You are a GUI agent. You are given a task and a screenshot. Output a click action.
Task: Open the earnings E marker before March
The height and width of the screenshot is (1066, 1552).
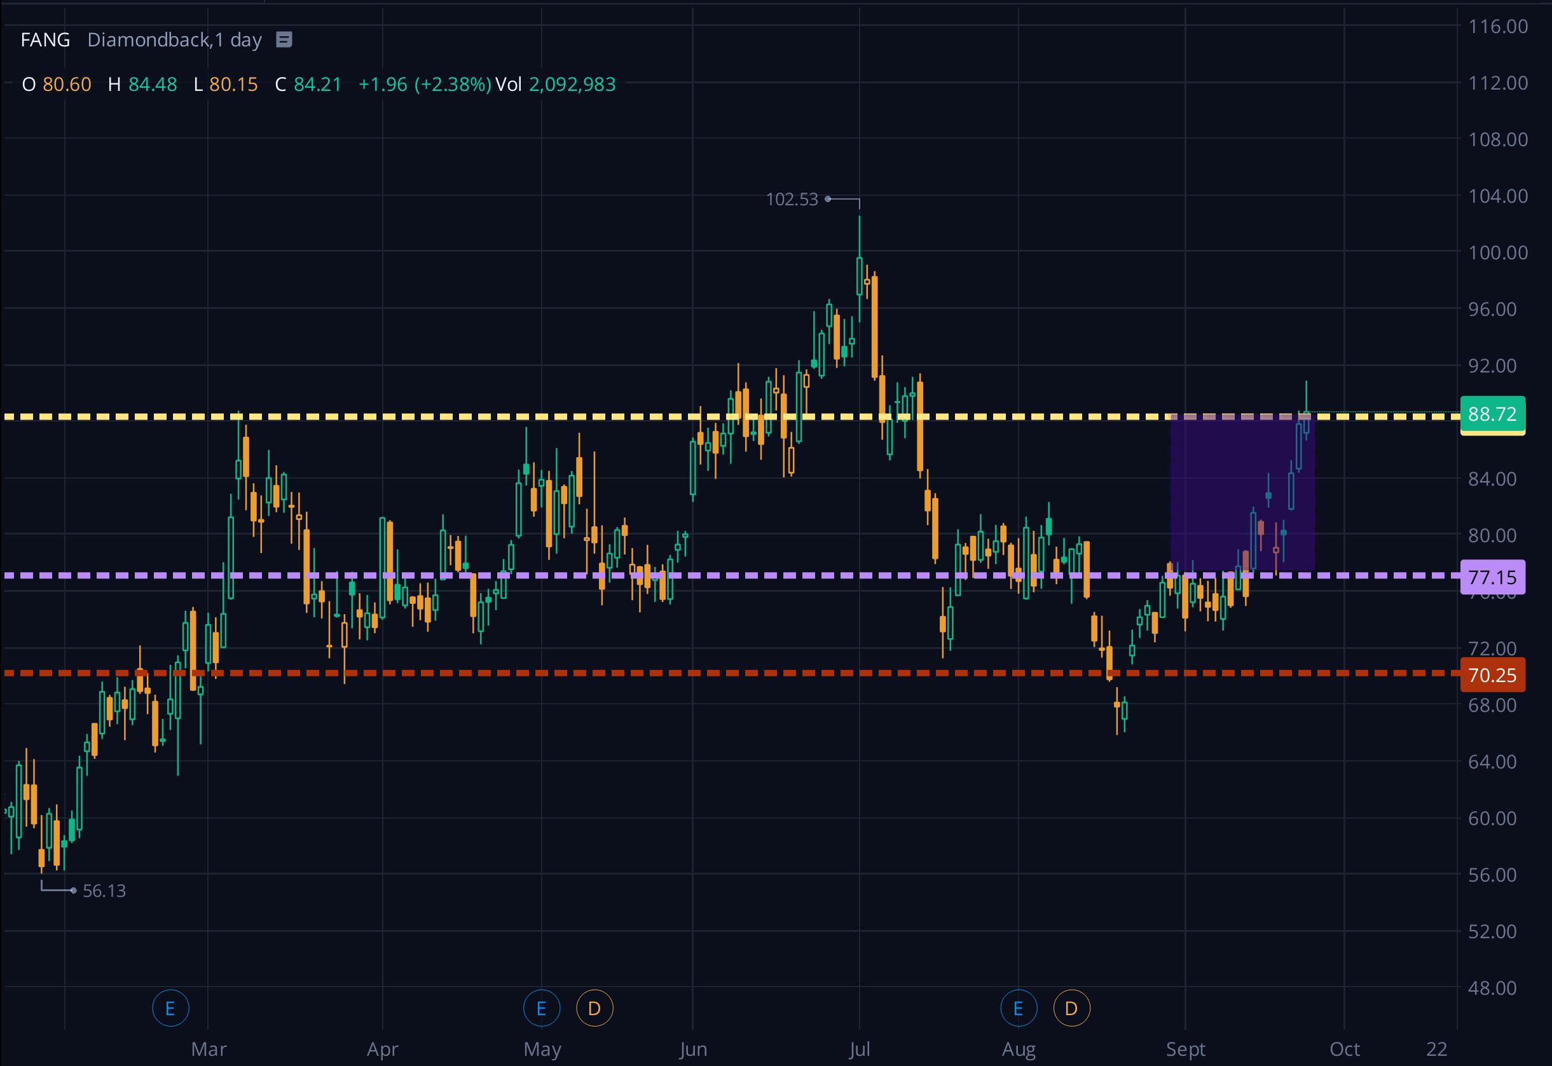(x=170, y=1008)
